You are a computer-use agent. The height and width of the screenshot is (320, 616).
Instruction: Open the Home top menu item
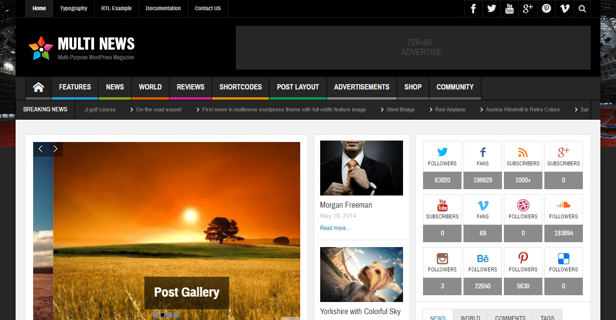(x=39, y=8)
